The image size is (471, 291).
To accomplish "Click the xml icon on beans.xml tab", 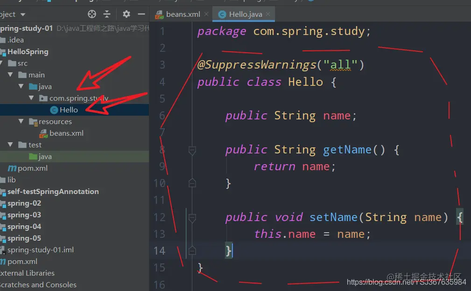I will coord(160,14).
